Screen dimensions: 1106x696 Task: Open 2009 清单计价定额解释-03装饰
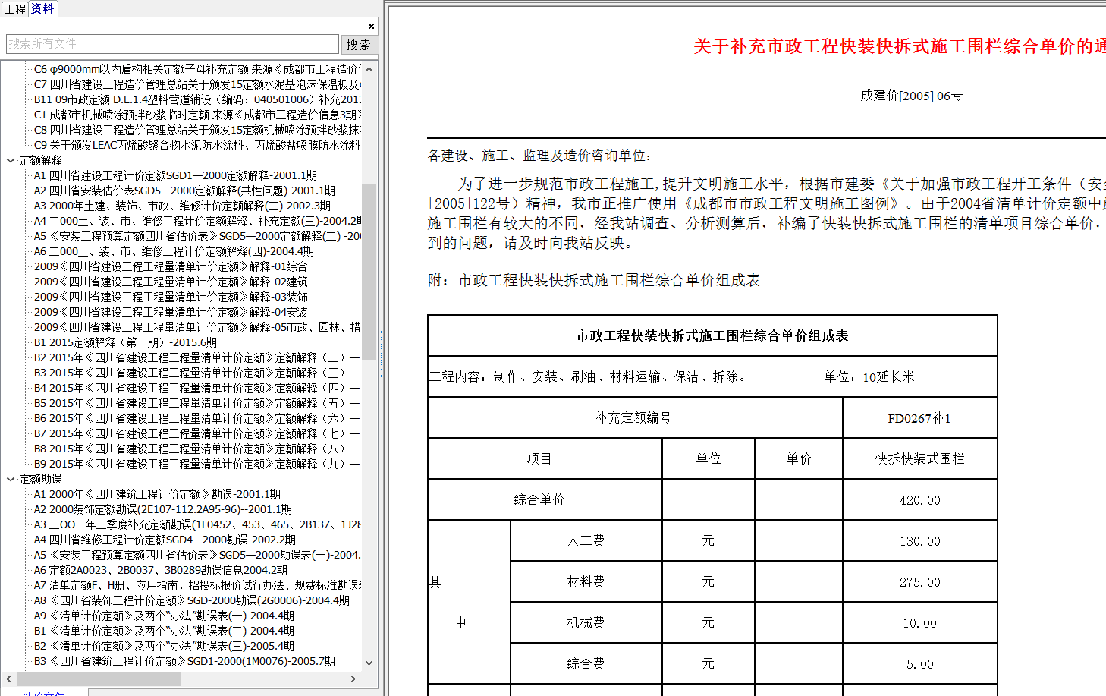click(x=171, y=297)
